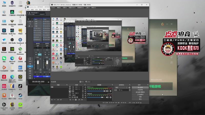Add a new source with plus icon
Image resolution: width=205 pixels, height=115 pixels.
point(70,100)
